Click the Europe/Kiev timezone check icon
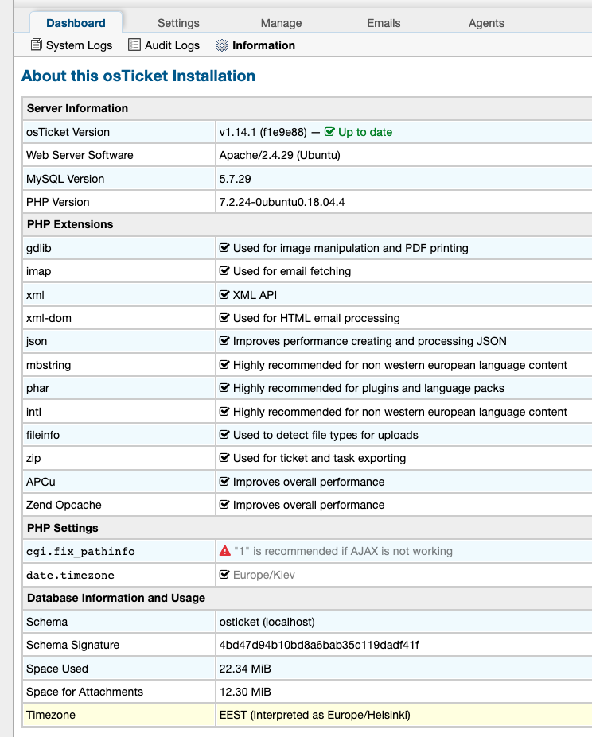592x737 pixels. [224, 574]
